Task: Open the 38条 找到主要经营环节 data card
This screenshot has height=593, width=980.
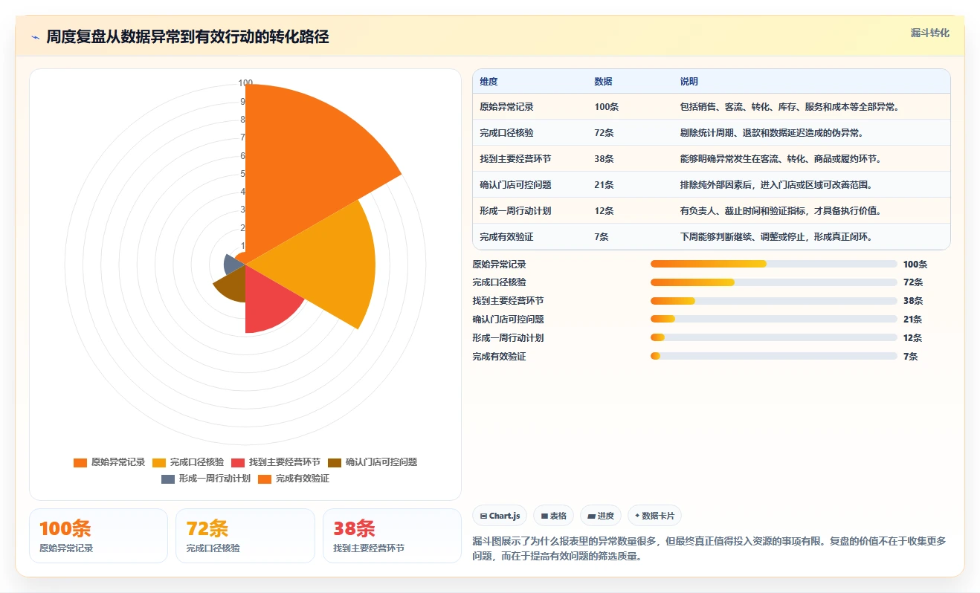Action: tap(393, 536)
